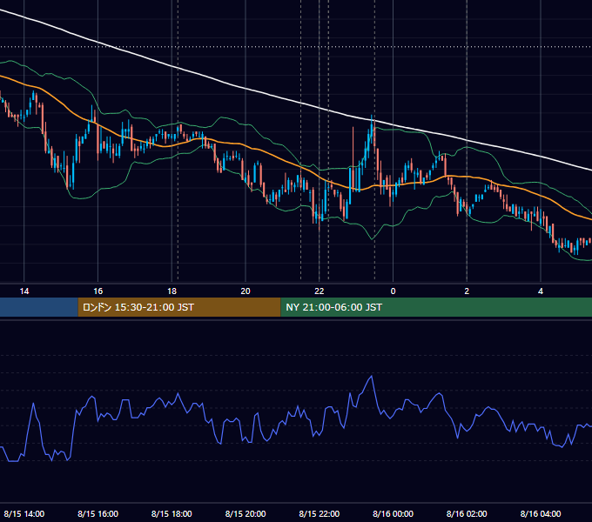Click the oscillator peak near 23:30
The width and height of the screenshot is (592, 522).
pos(372,376)
